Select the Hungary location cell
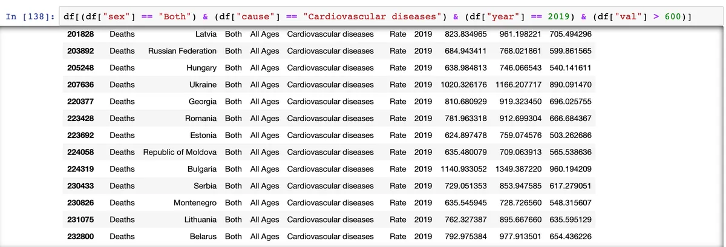The width and height of the screenshot is (726, 247). pos(201,68)
